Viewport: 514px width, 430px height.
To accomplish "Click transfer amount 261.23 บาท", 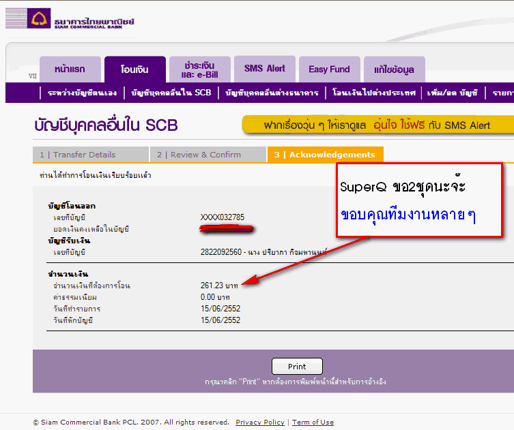I will tap(219, 286).
